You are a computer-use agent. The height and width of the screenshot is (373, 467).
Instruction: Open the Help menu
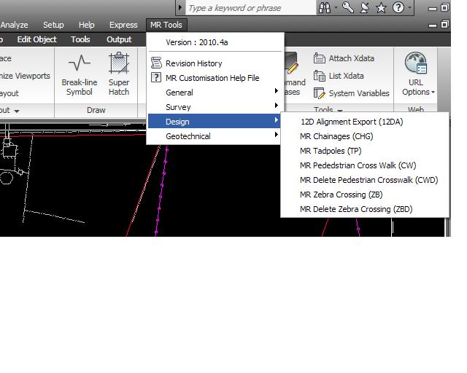pyautogui.click(x=86, y=25)
